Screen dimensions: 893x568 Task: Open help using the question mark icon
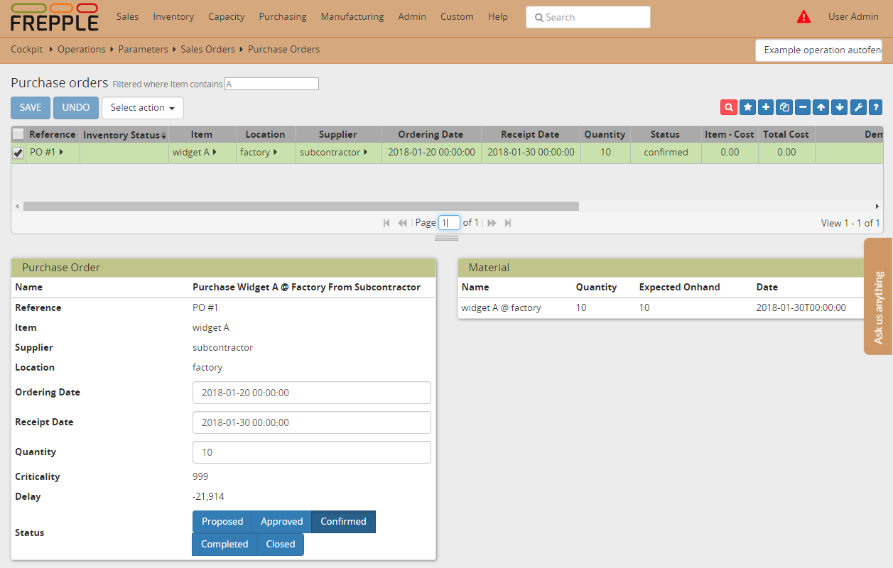(x=875, y=106)
